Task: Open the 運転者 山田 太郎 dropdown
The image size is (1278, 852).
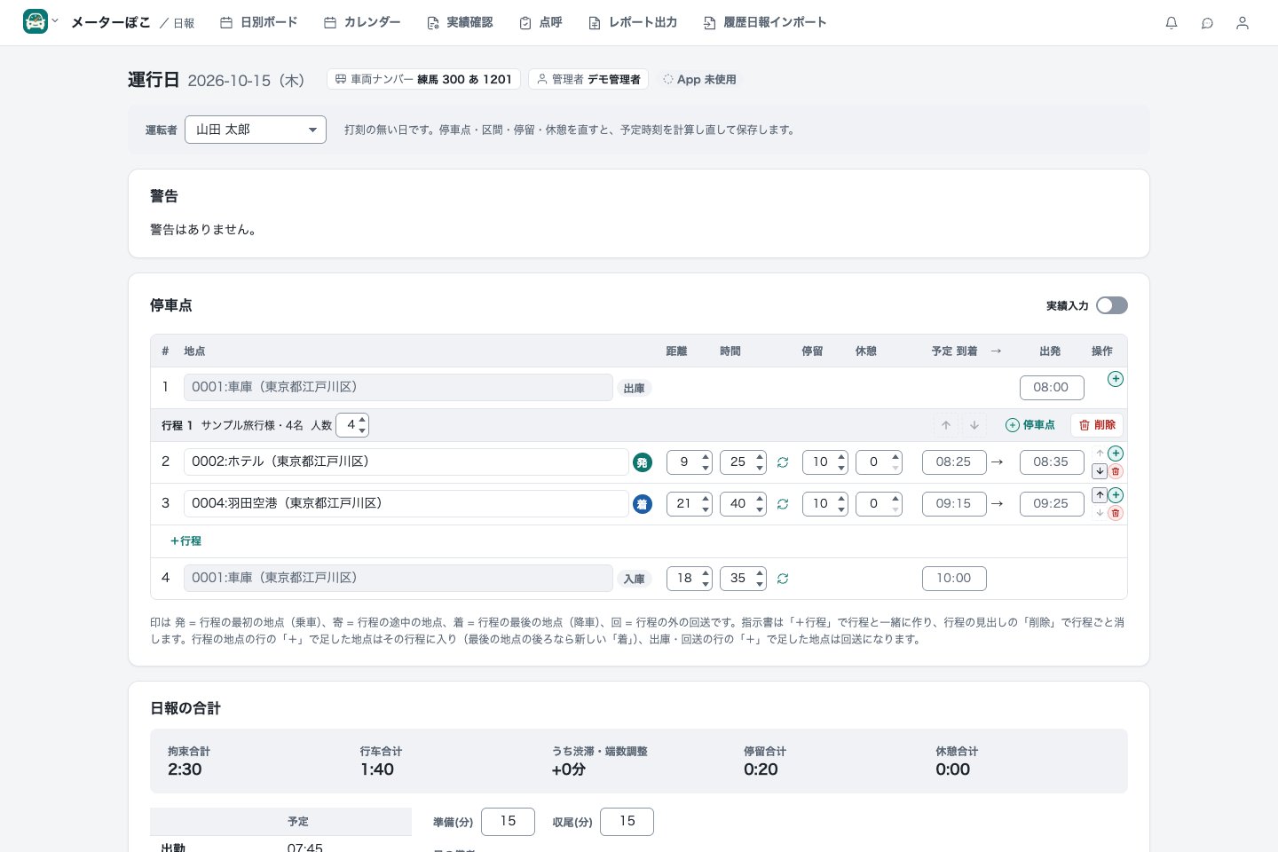Action: (x=256, y=130)
